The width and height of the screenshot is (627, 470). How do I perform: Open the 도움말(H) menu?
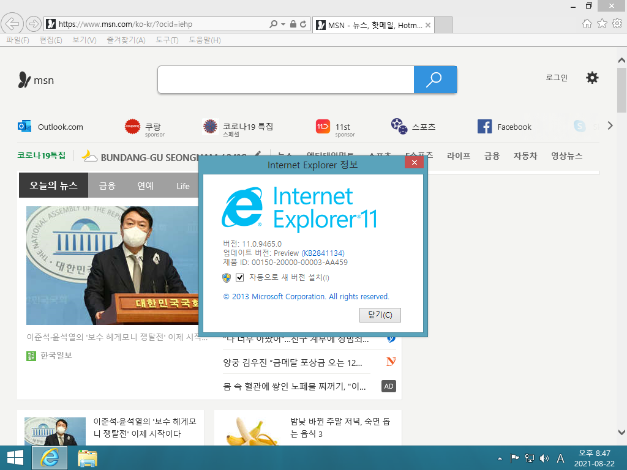(x=205, y=40)
